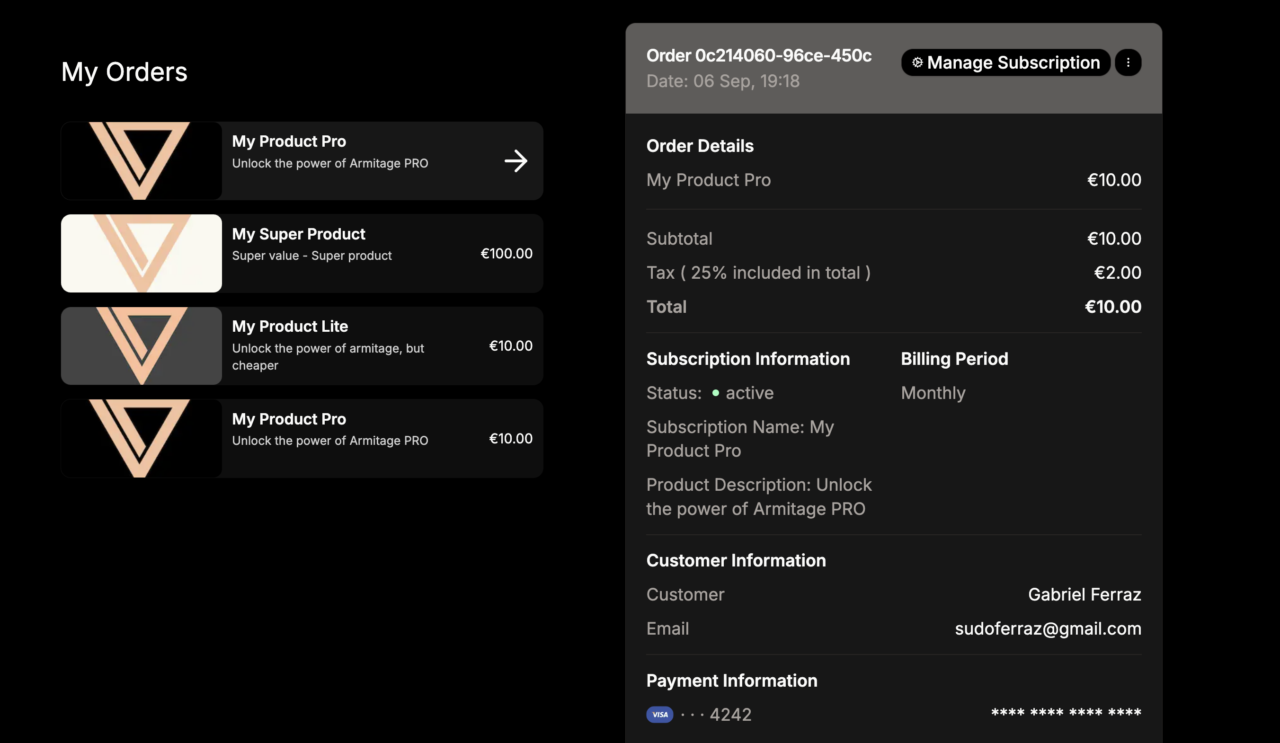
Task: Click the Subscription Information heading
Action: [x=747, y=359]
